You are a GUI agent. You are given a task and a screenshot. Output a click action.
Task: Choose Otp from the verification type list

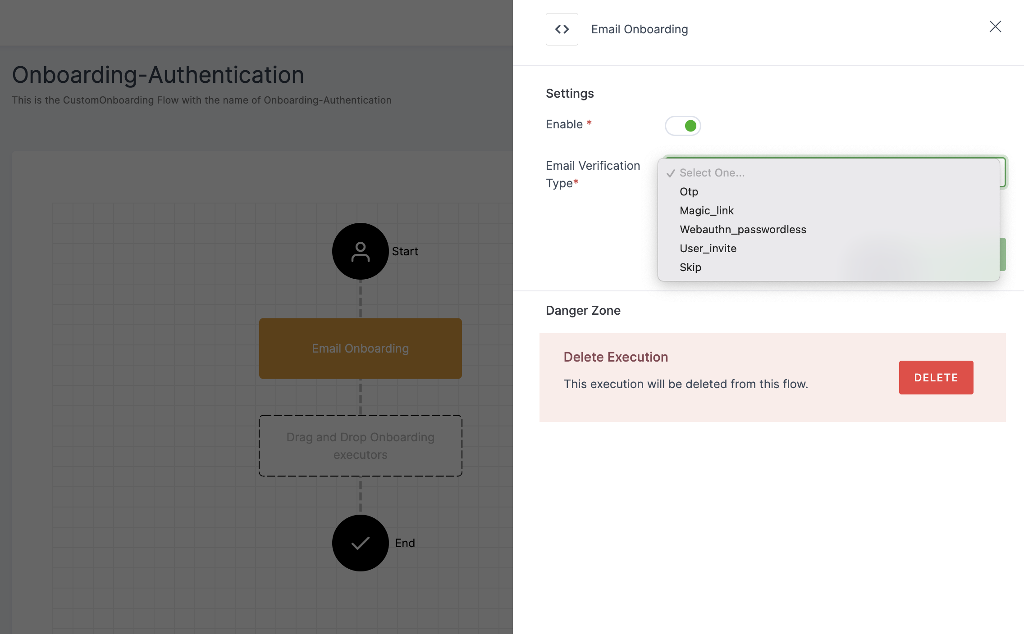pyautogui.click(x=828, y=191)
